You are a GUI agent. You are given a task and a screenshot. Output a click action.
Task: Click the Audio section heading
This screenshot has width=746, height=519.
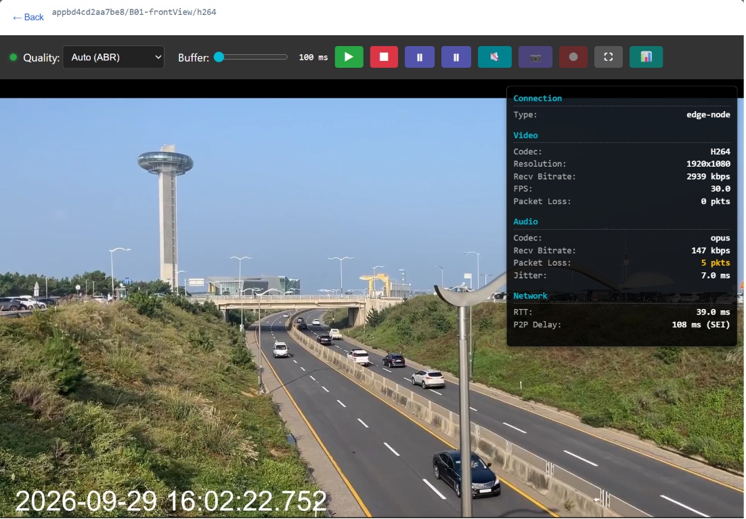pos(526,222)
